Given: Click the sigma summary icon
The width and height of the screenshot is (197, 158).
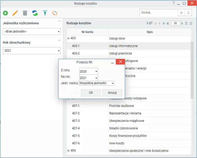Looking at the screenshot, I should coord(186,23).
